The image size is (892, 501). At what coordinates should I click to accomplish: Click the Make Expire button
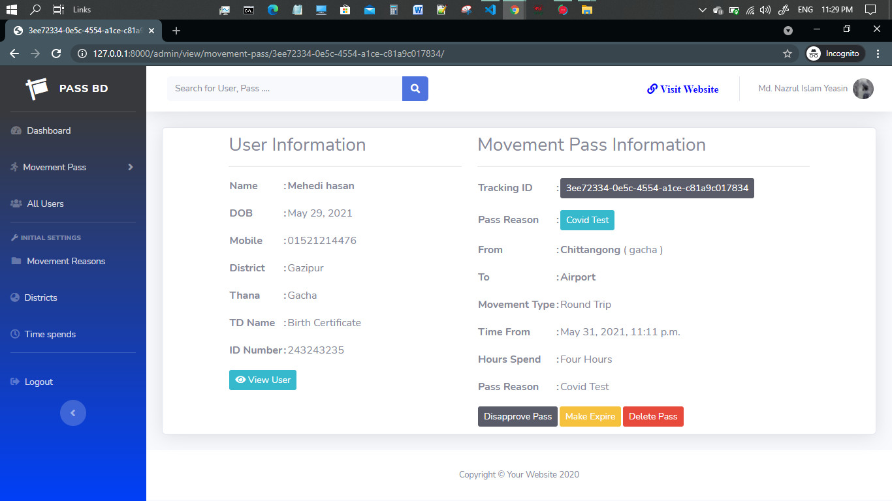click(x=590, y=416)
